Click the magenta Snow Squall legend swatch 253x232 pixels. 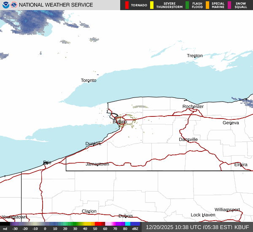[229, 5]
